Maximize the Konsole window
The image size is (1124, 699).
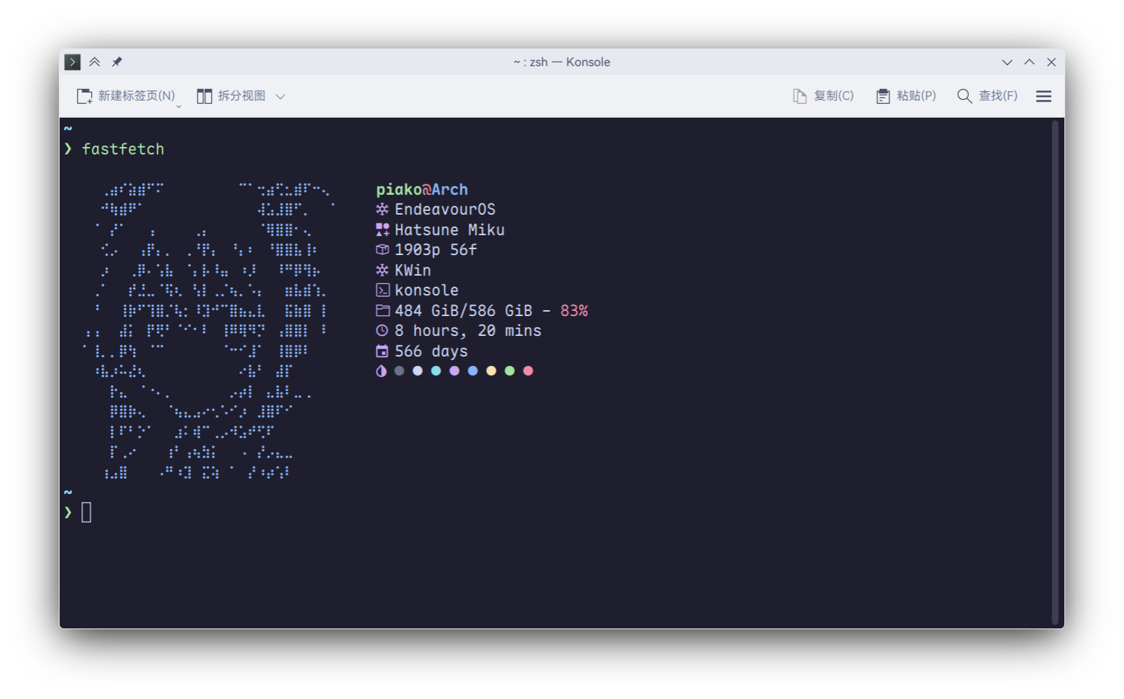tap(1029, 62)
